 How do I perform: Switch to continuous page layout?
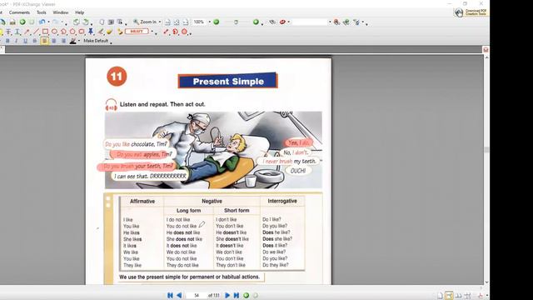pyautogui.click(x=449, y=295)
